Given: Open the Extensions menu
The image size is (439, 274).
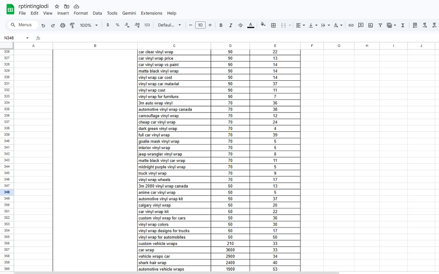Looking at the screenshot, I should [x=152, y=13].
